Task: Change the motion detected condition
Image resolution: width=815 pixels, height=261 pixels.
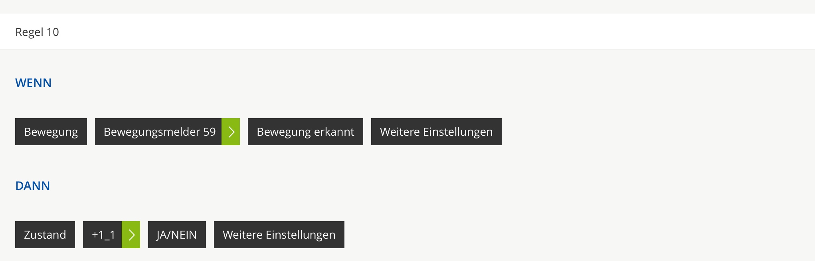Action: 305,132
